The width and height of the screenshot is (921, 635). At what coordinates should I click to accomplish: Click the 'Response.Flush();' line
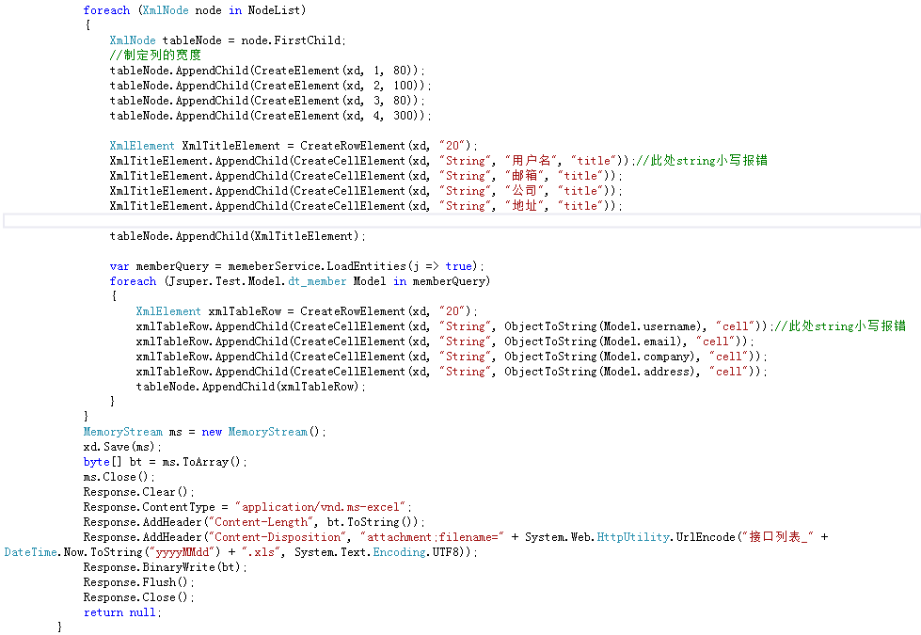pos(138,582)
